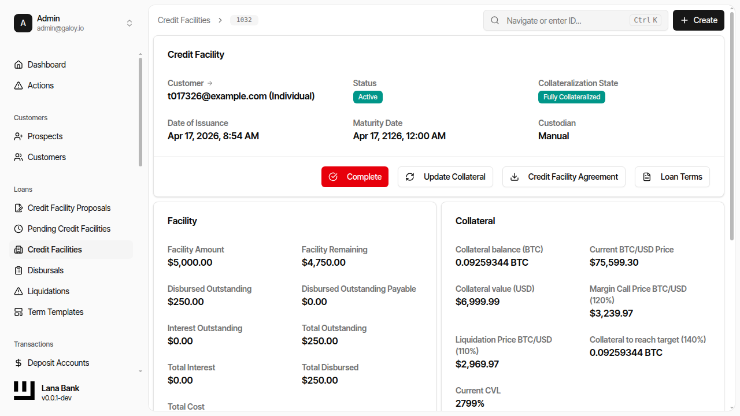This screenshot has width=740, height=416.
Task: Click the Actions warning triangle icon
Action: tap(18, 85)
